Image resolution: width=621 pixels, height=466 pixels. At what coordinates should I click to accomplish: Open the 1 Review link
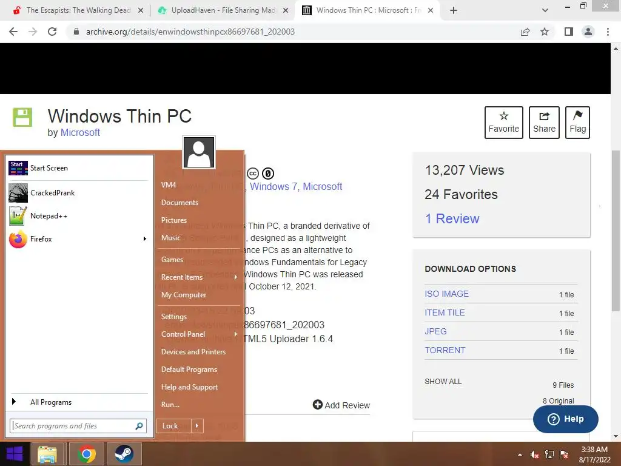click(452, 218)
